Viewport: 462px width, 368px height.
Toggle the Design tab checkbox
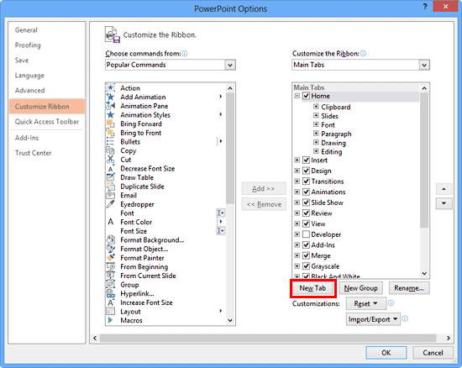pos(306,171)
